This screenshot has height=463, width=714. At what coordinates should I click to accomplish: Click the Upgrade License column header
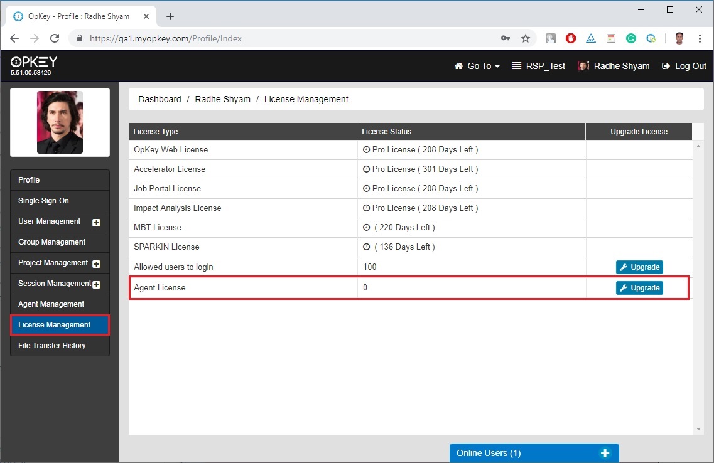click(639, 132)
